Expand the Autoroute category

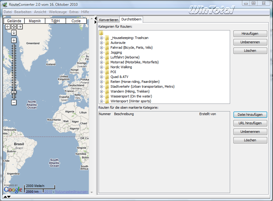102,43
